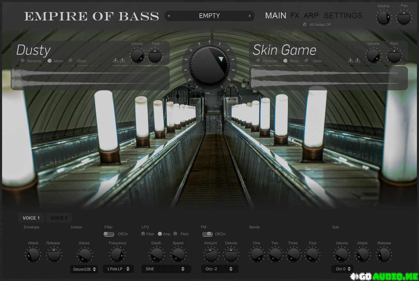Open the SETTINGS page

coord(343,16)
